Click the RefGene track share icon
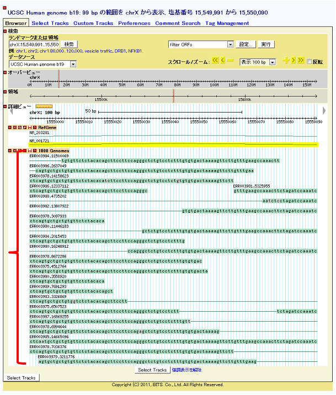336x395 pixels. 20,127
